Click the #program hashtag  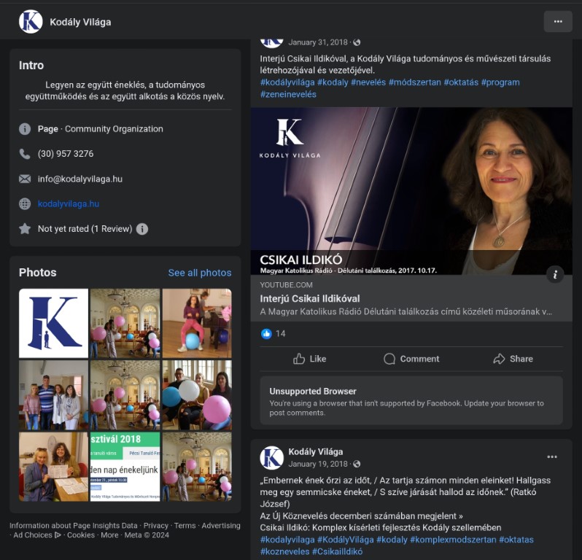500,82
